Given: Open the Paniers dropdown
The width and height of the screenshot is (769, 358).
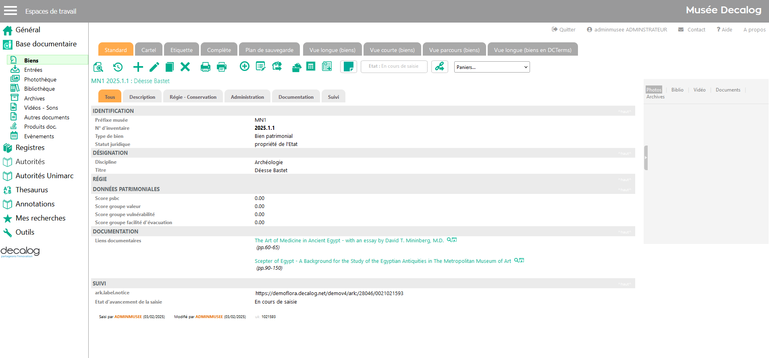Looking at the screenshot, I should (x=492, y=67).
